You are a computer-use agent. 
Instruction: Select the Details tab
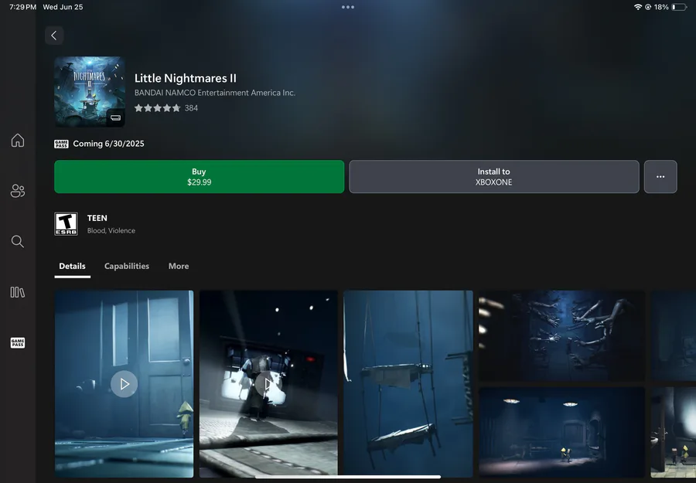[x=73, y=266]
